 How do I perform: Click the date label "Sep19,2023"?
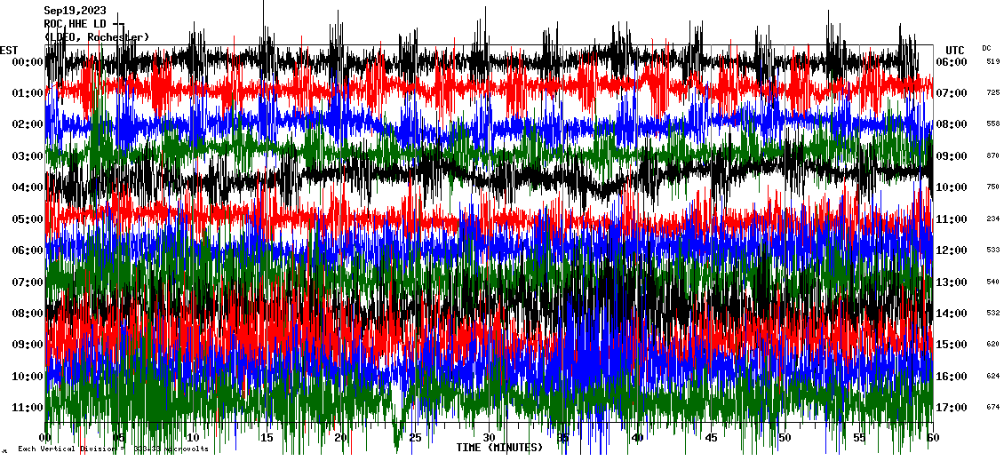click(x=75, y=11)
